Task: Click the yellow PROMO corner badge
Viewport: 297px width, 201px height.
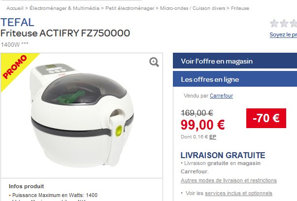Action: [15, 67]
